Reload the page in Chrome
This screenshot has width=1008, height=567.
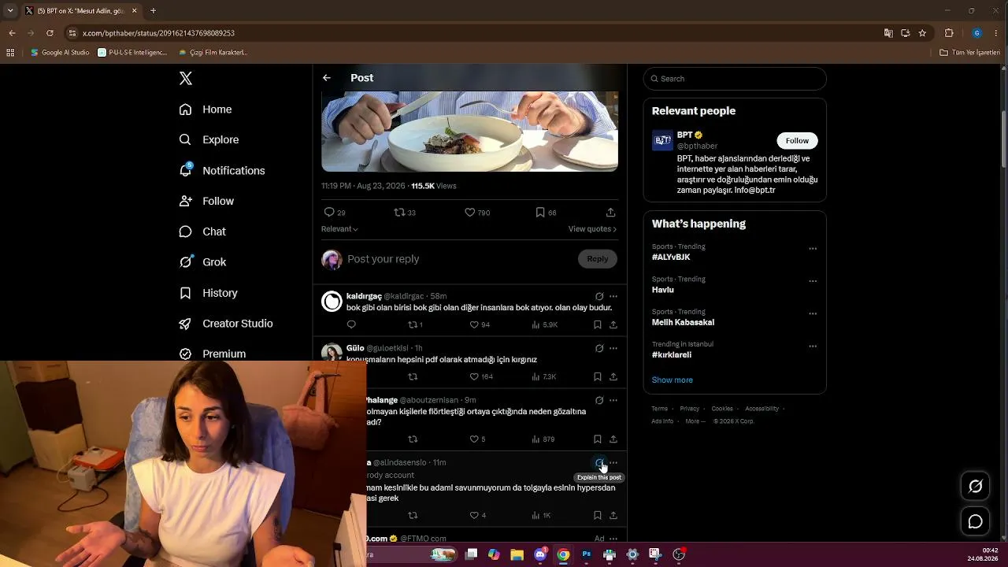tap(50, 33)
